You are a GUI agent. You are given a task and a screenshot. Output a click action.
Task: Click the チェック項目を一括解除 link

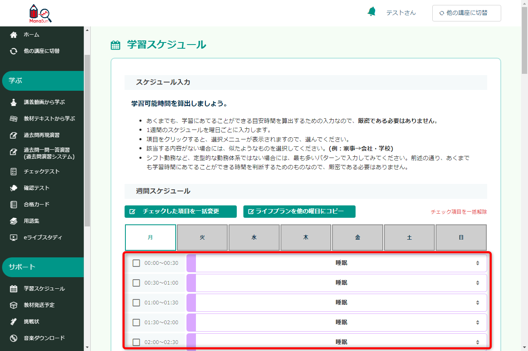click(459, 212)
